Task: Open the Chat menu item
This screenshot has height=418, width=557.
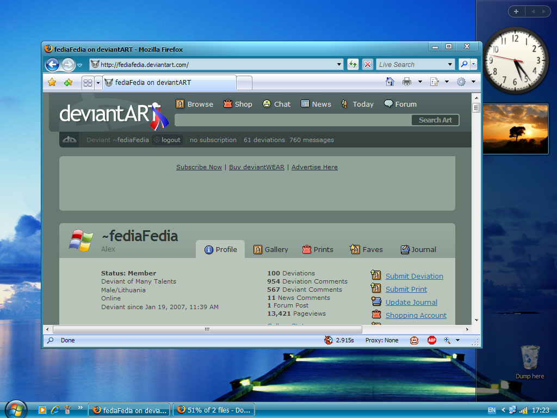Action: click(277, 104)
